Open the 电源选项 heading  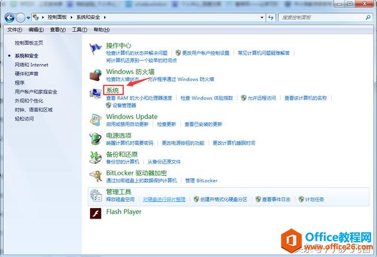coord(119,136)
